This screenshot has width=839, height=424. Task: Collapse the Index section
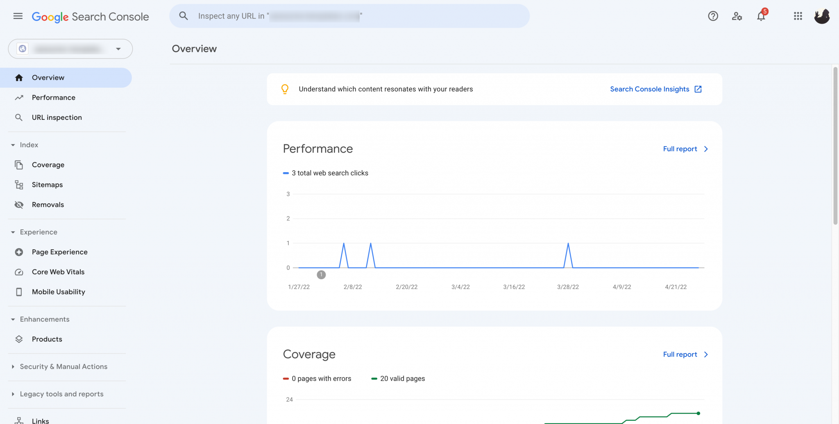click(13, 145)
